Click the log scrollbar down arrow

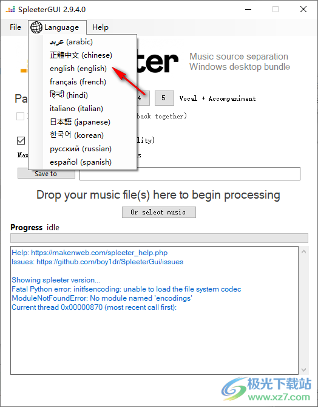[x=303, y=369]
